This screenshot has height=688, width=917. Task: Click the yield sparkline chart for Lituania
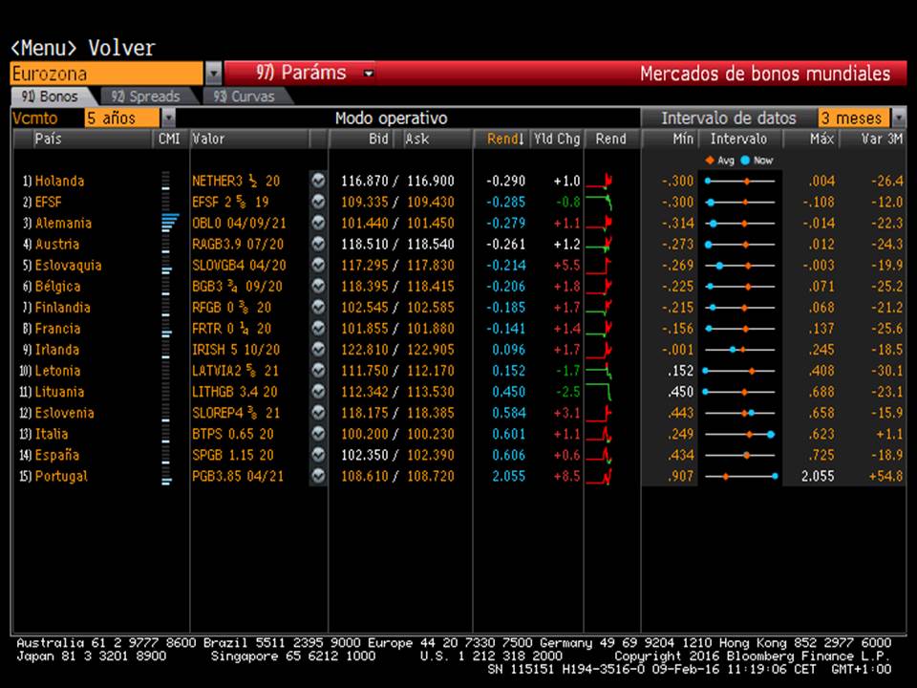click(x=600, y=392)
